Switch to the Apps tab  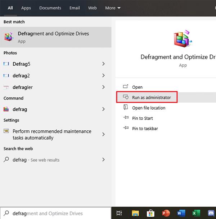coord(26,8)
